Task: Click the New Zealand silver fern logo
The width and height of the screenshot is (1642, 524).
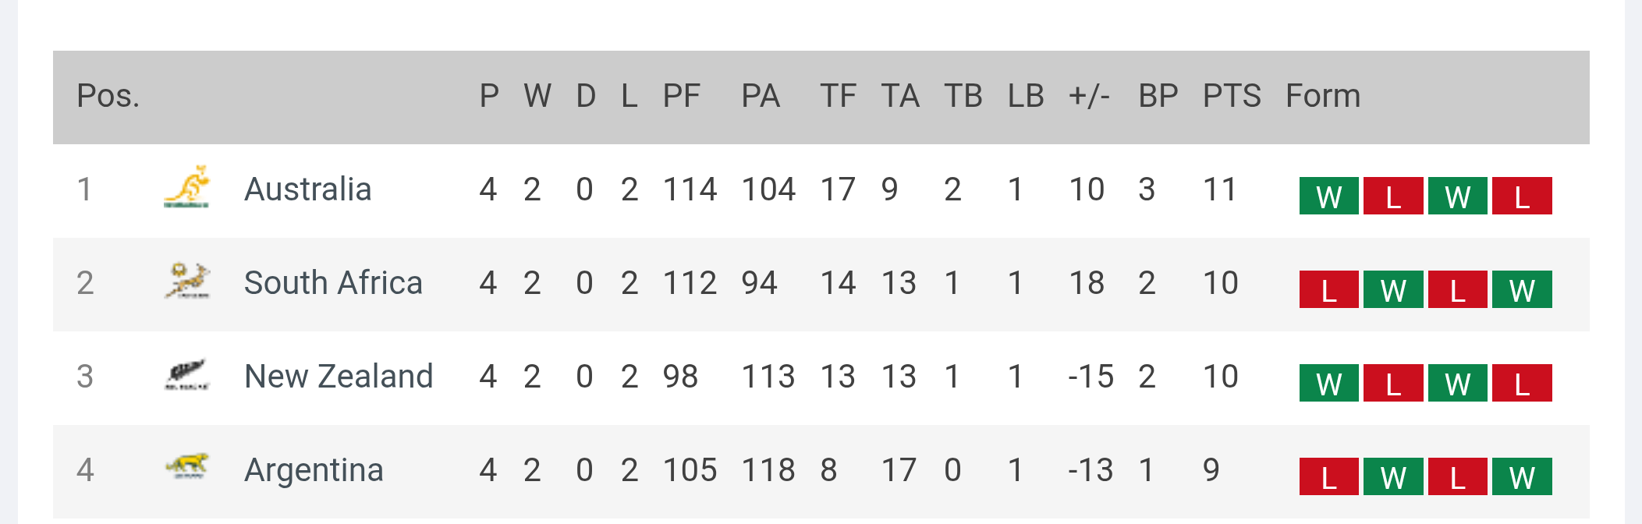Action: (187, 375)
